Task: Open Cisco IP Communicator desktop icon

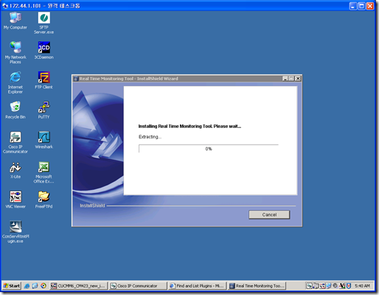Action: click(15, 142)
